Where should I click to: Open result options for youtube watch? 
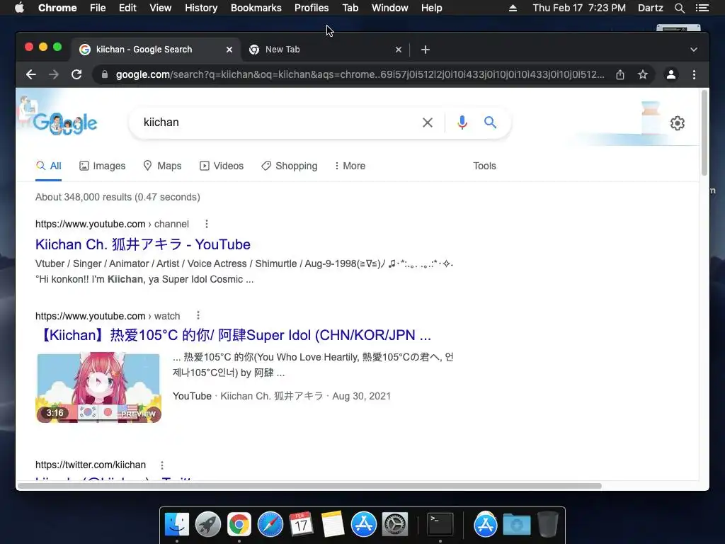coord(198,315)
